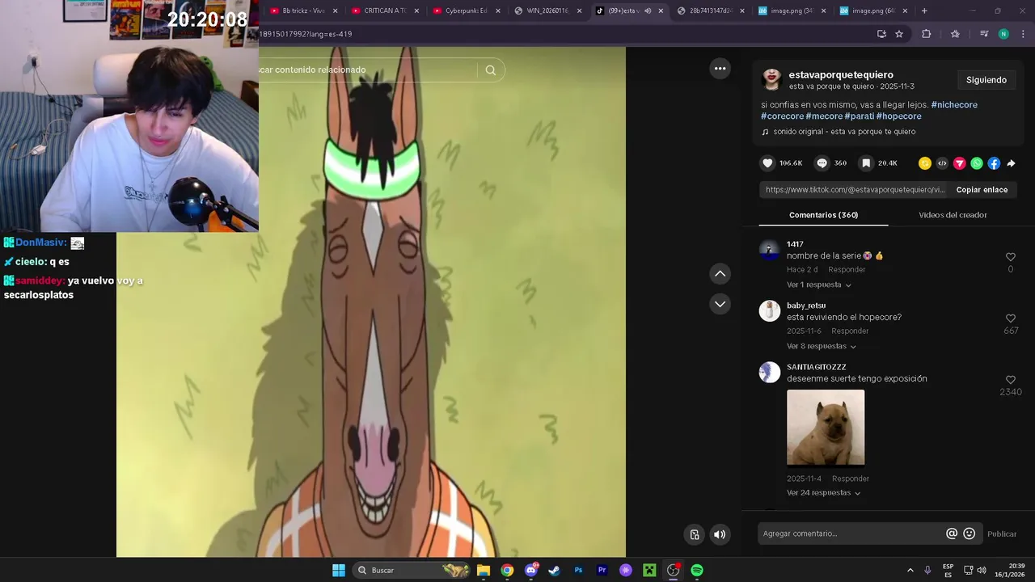1035x582 pixels.
Task: Go to next video with down arrow
Action: [x=720, y=304]
